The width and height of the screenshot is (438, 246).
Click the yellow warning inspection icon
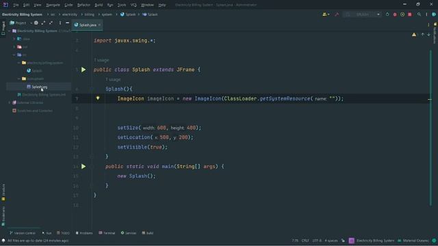coord(413,35)
